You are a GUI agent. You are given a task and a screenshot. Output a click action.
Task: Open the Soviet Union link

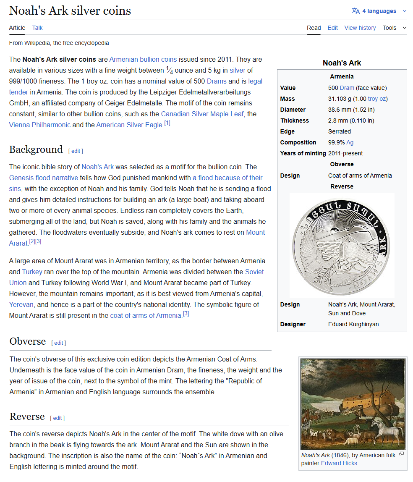(x=254, y=272)
